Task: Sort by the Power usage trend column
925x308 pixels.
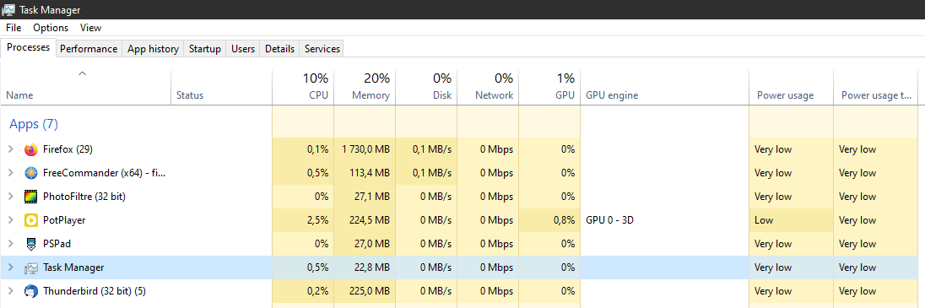Action: pyautogui.click(x=875, y=87)
